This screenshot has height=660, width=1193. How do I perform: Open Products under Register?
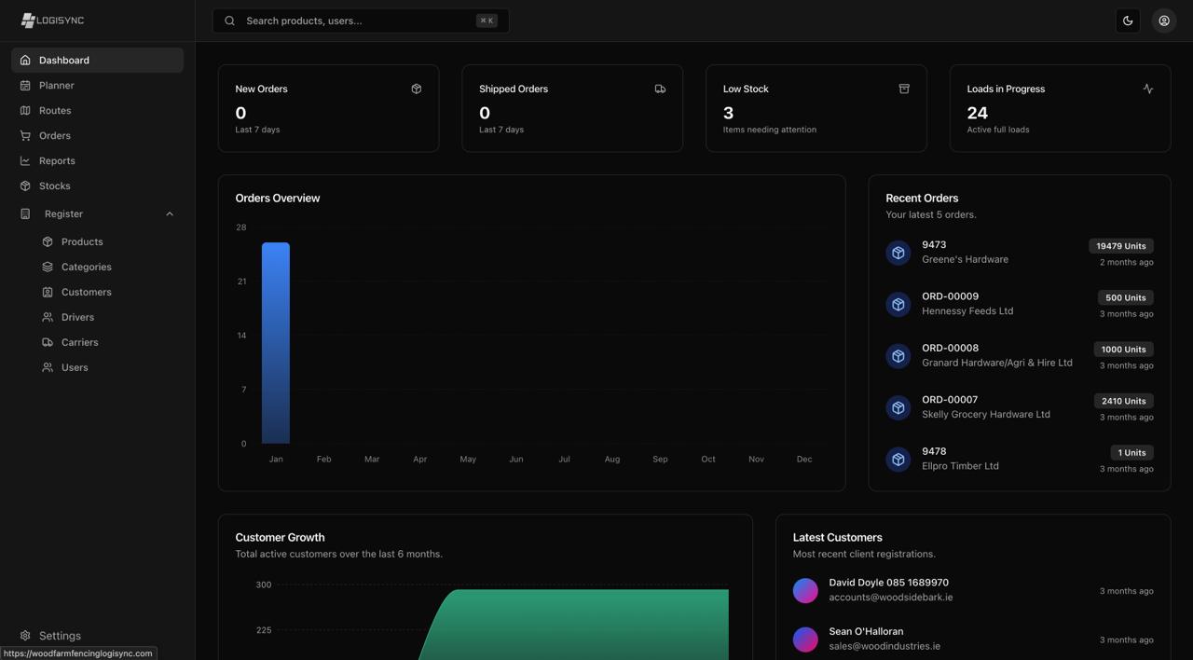[108, 241]
